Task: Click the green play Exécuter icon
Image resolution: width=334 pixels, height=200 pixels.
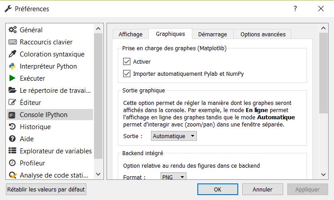Action: [x=12, y=78]
